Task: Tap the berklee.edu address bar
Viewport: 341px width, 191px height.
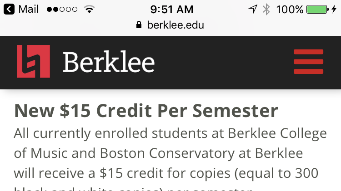Action: pyautogui.click(x=176, y=25)
